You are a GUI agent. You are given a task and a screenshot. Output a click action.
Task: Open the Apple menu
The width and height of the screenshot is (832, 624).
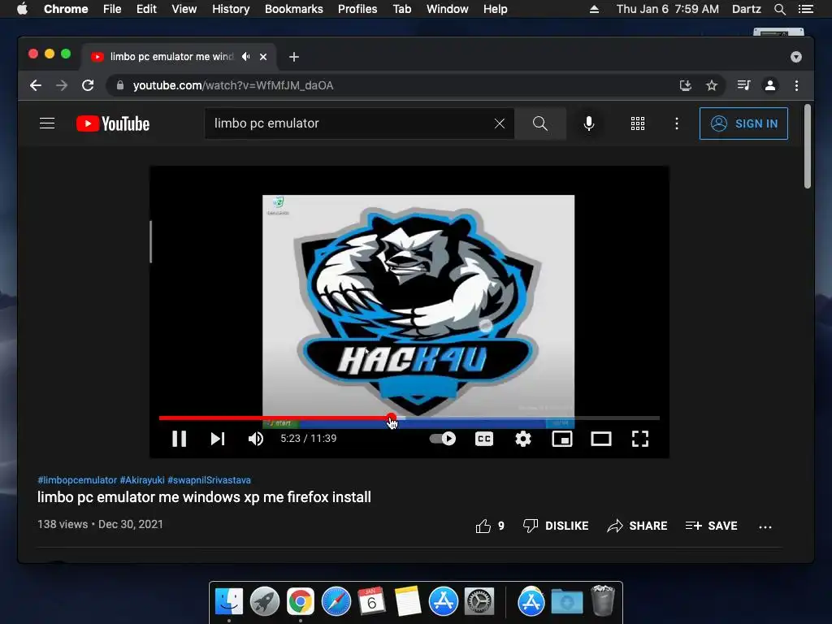click(x=22, y=9)
